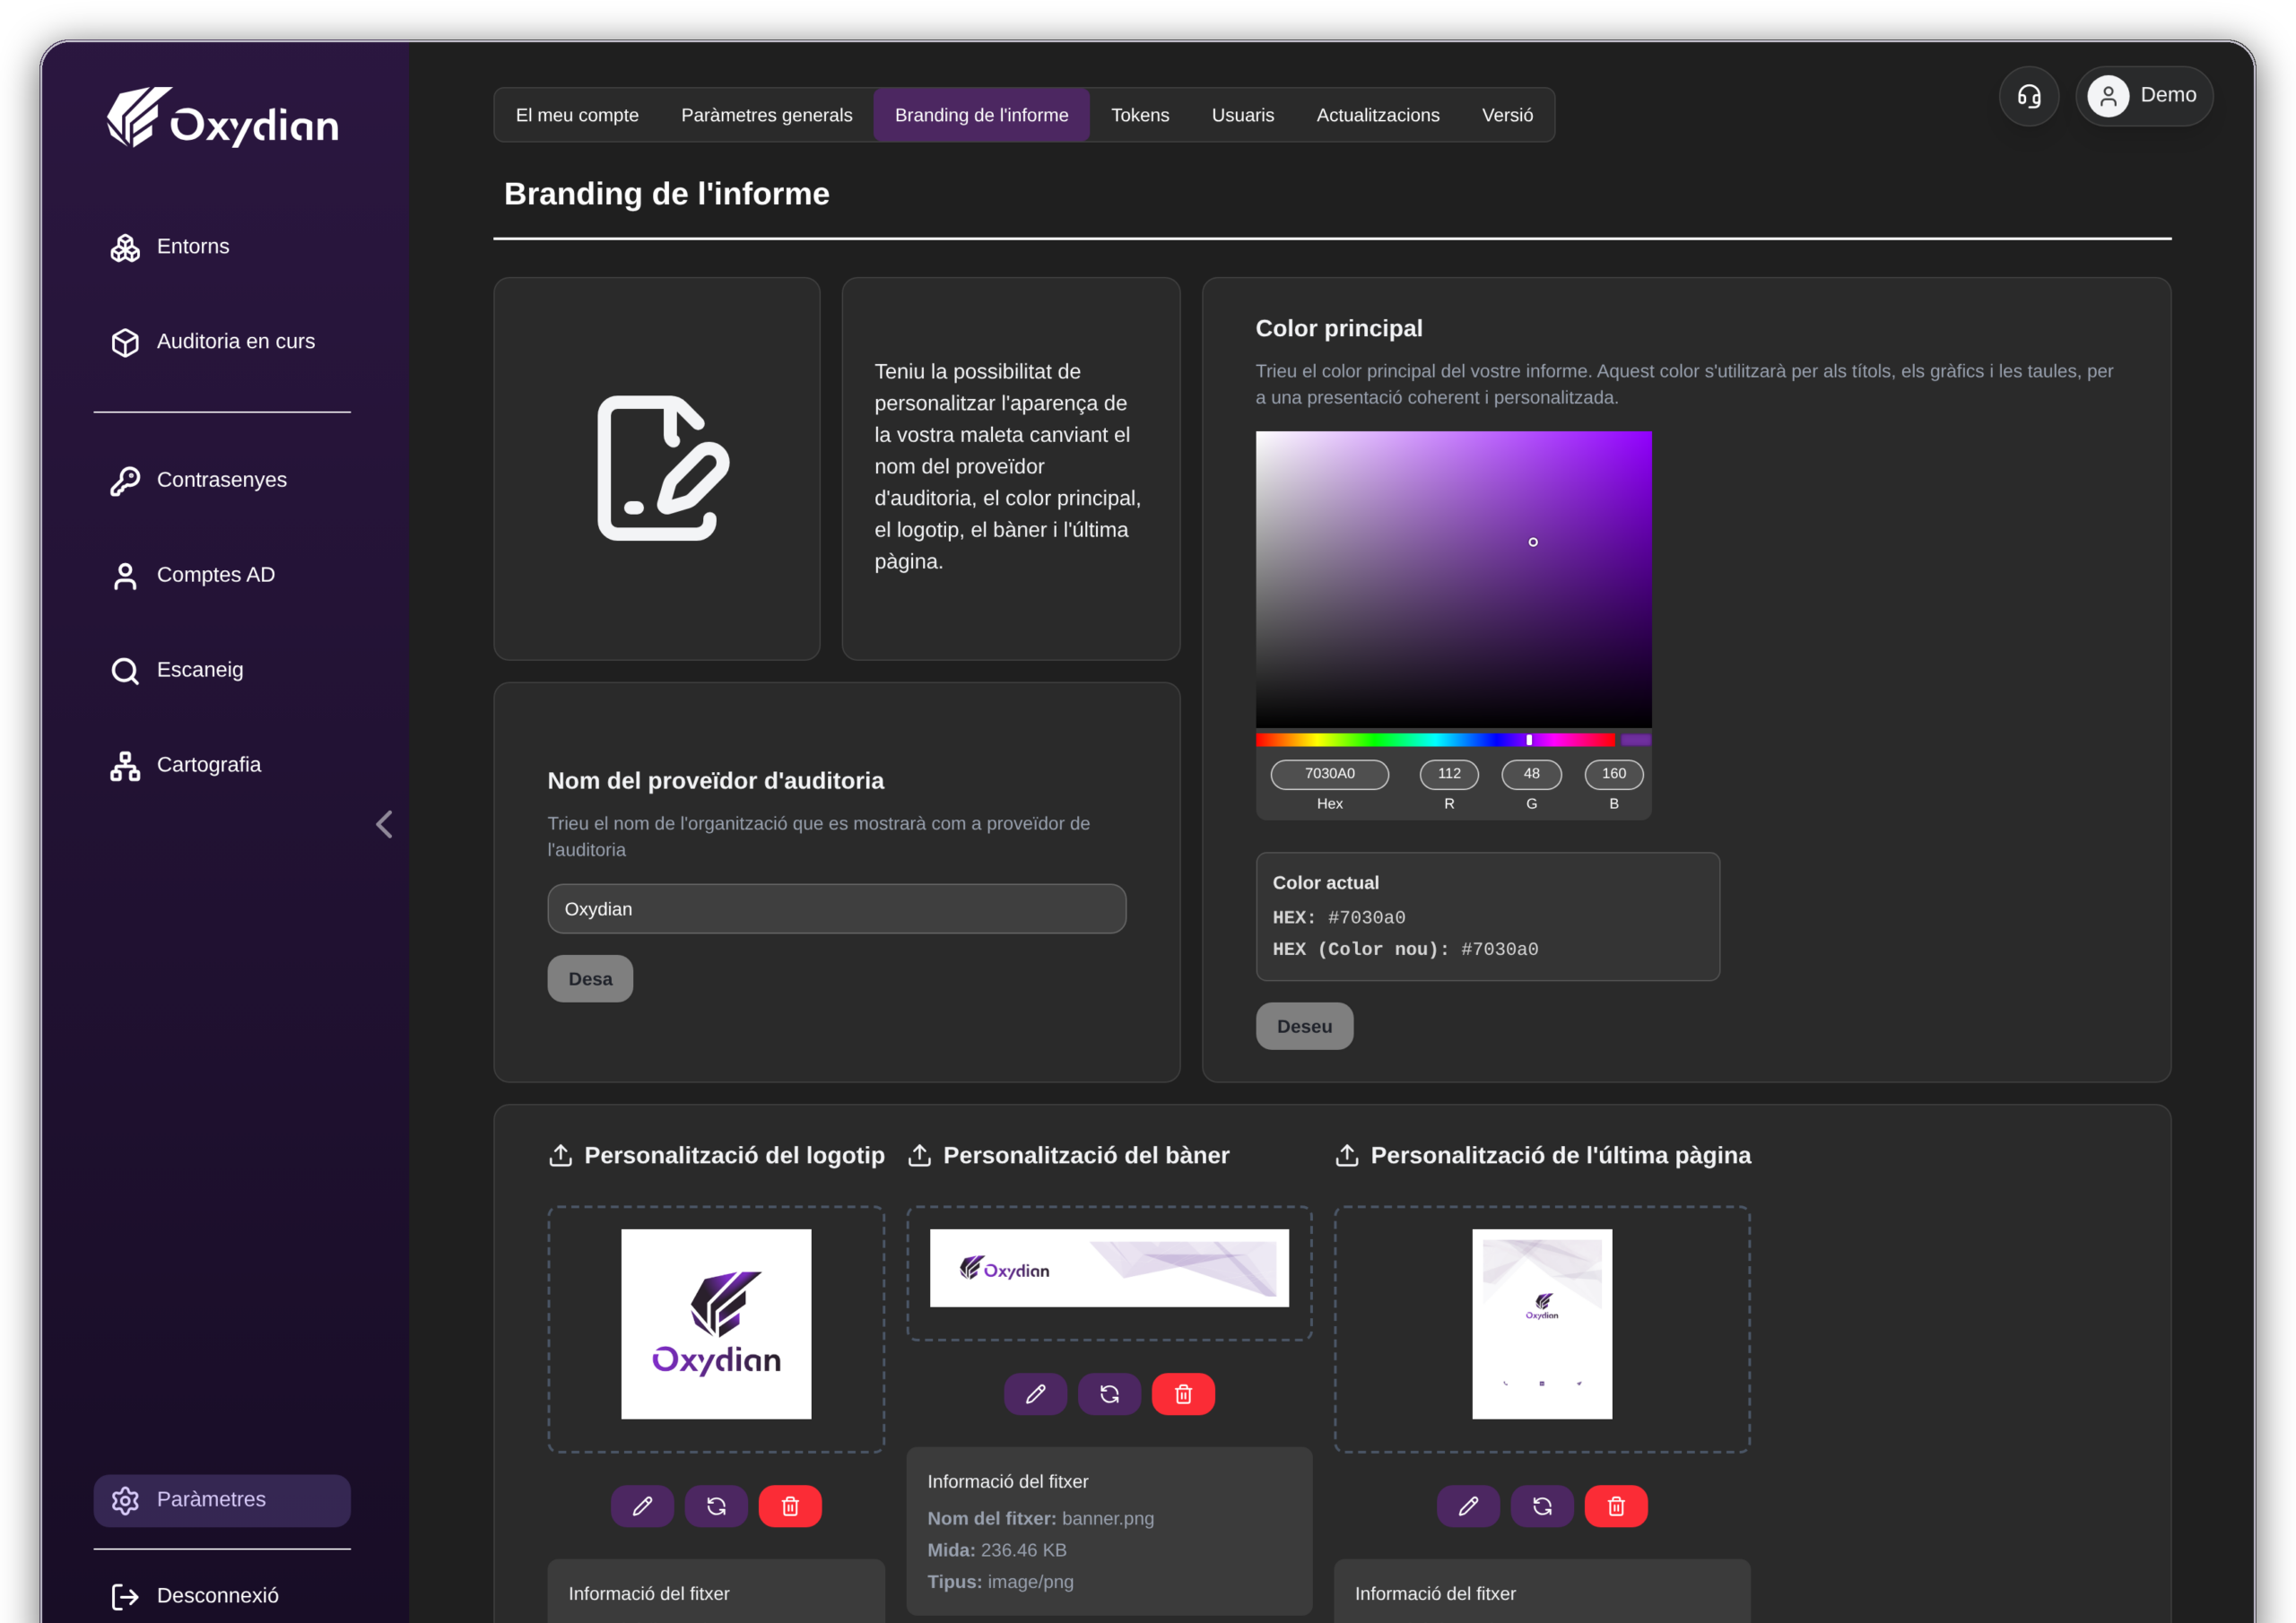Image resolution: width=2296 pixels, height=1623 pixels.
Task: Click the Contrasenyes key icon
Action: click(x=125, y=481)
